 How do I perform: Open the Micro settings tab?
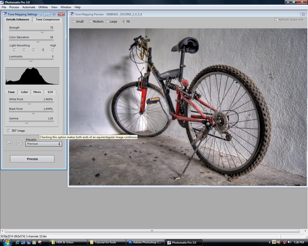click(x=37, y=92)
